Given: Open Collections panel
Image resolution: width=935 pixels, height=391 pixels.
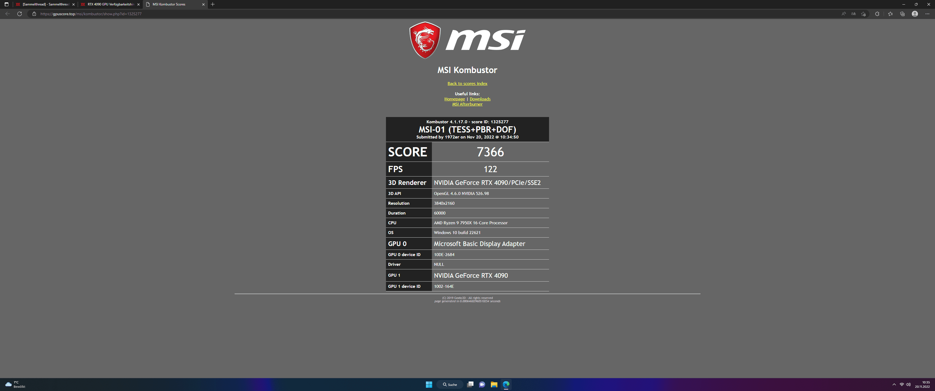Looking at the screenshot, I should [x=902, y=14].
